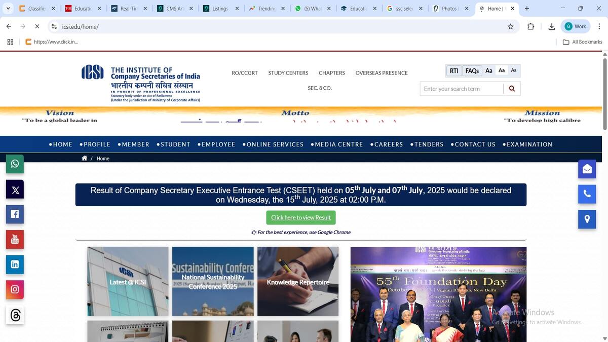Expand the tab search dropdown arrow
Viewport: 608px width, 342px height.
(x=8, y=9)
